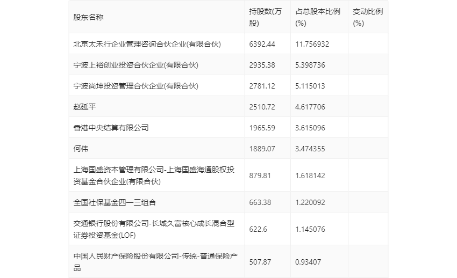Select shareholder 香港中央结算有限公司
This screenshot has height=278, width=457.
[111, 128]
